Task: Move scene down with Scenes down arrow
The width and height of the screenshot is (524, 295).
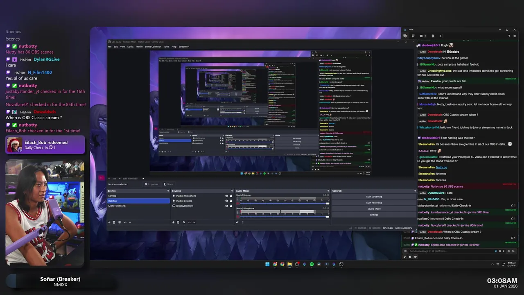Action: [x=130, y=222]
